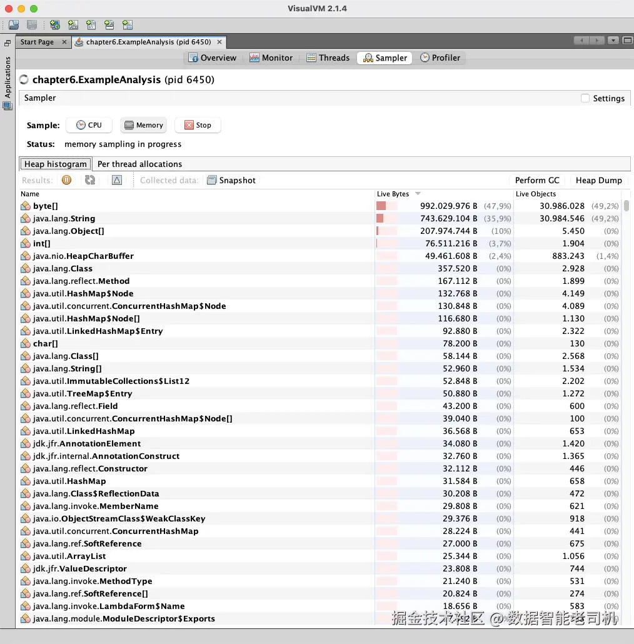Click the Perform GC button
Image resolution: width=634 pixels, height=644 pixels.
(537, 180)
